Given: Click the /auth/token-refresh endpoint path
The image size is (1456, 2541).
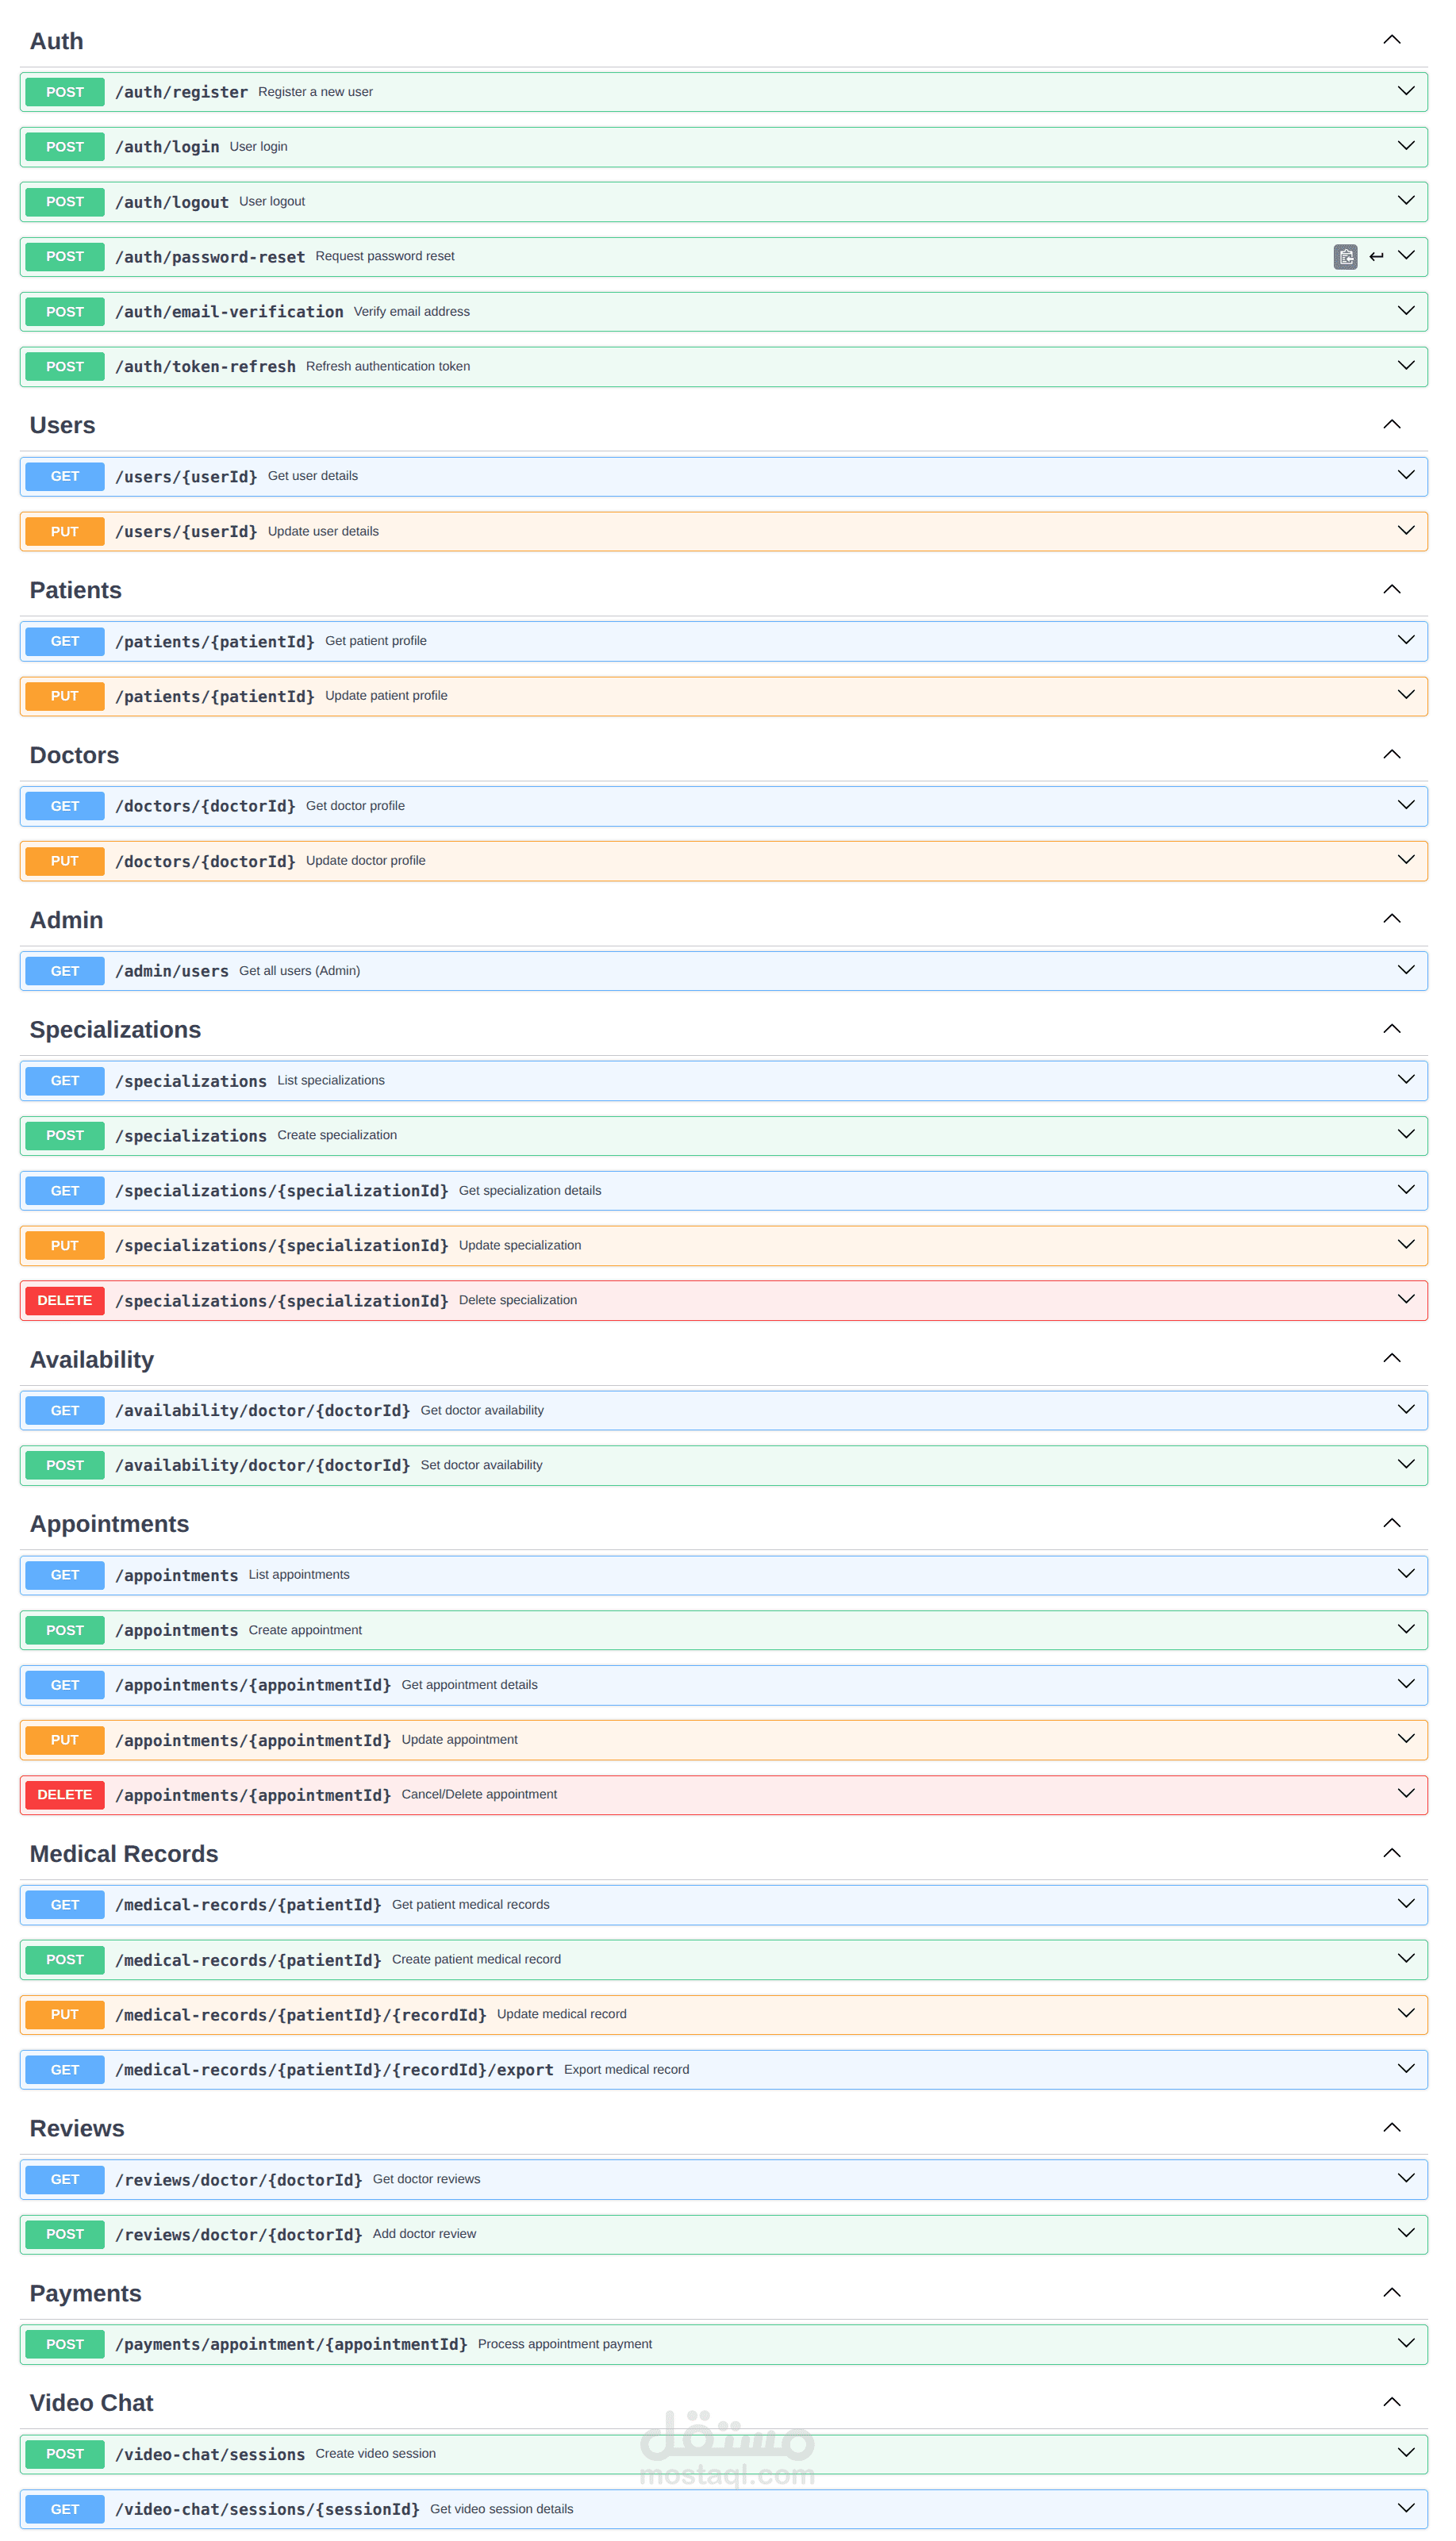Looking at the screenshot, I should pyautogui.click(x=205, y=367).
